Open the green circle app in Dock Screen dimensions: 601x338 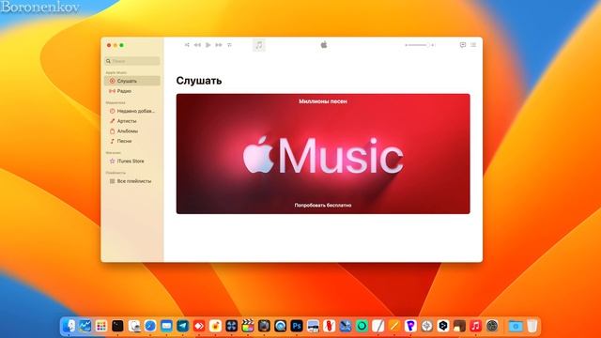point(362,326)
